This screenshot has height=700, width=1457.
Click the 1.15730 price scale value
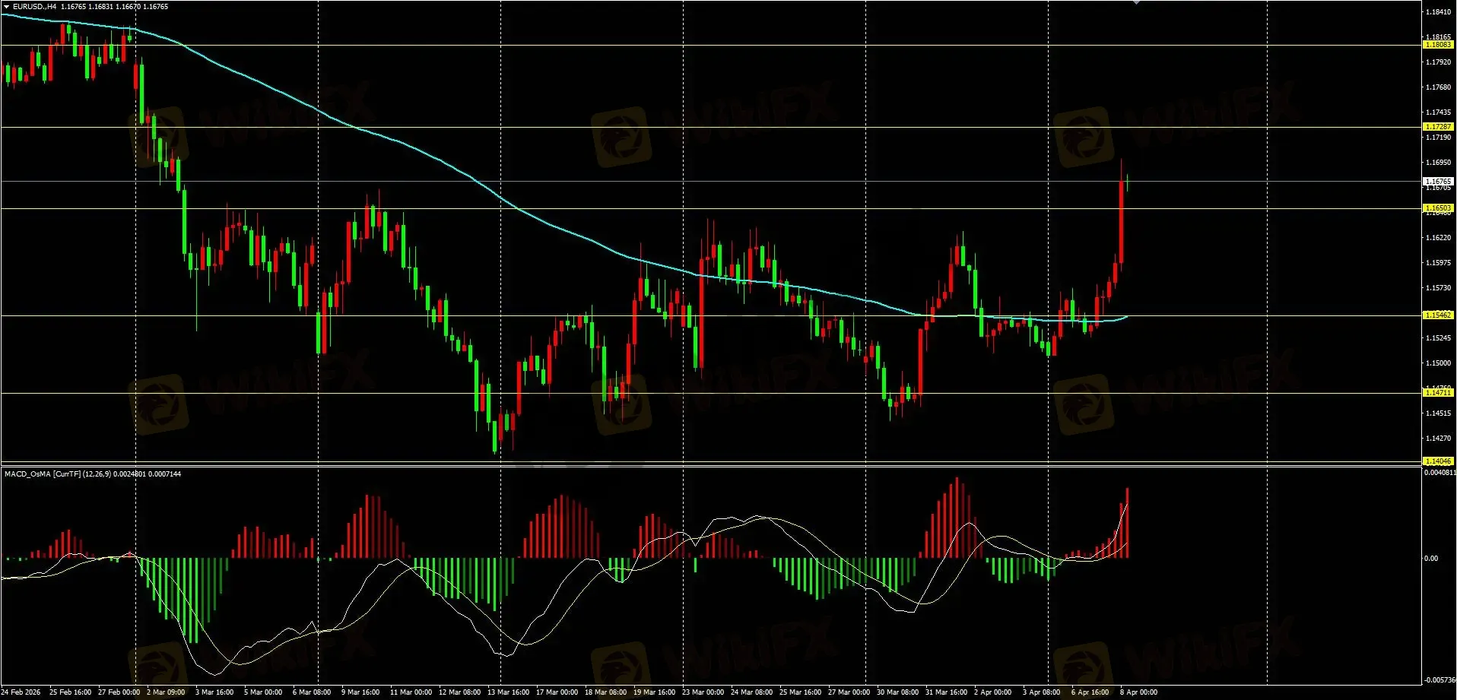coord(1438,288)
